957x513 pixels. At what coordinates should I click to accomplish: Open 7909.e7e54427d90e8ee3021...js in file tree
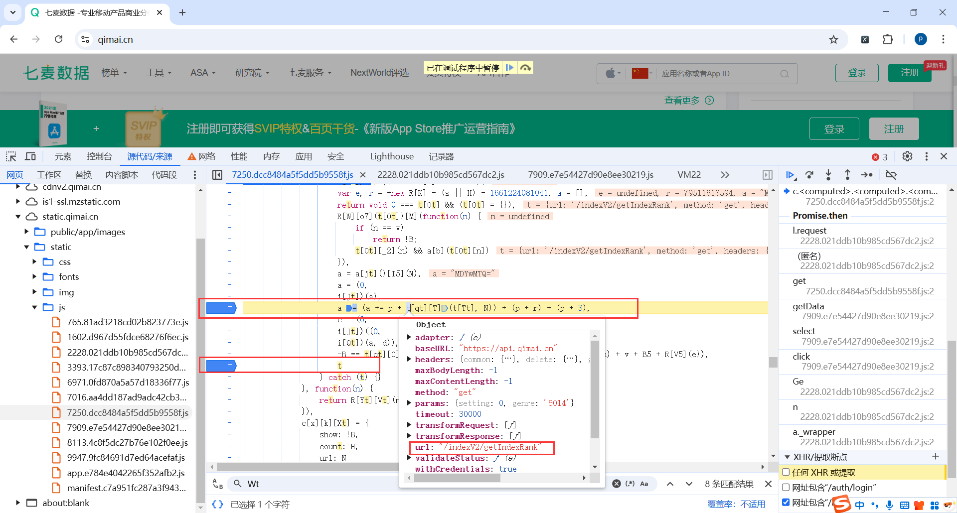tap(127, 427)
